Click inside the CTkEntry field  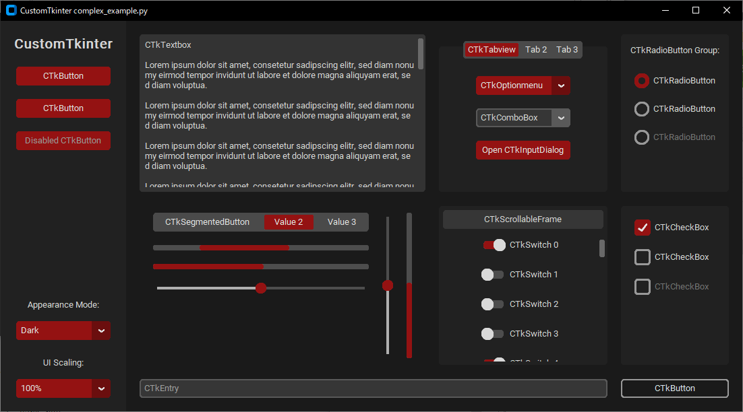tap(373, 388)
